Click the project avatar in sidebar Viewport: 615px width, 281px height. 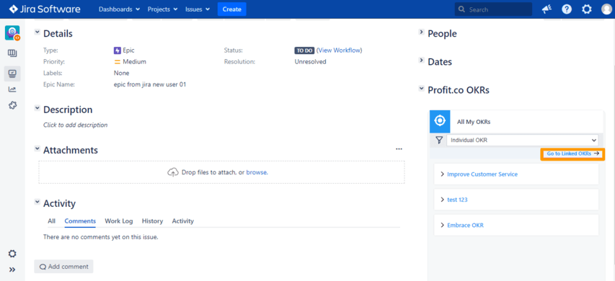point(12,33)
